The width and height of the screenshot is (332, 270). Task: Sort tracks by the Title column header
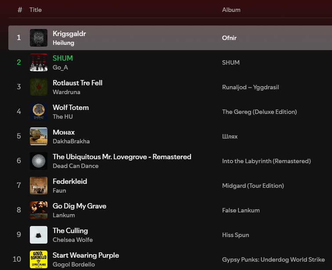coord(36,10)
